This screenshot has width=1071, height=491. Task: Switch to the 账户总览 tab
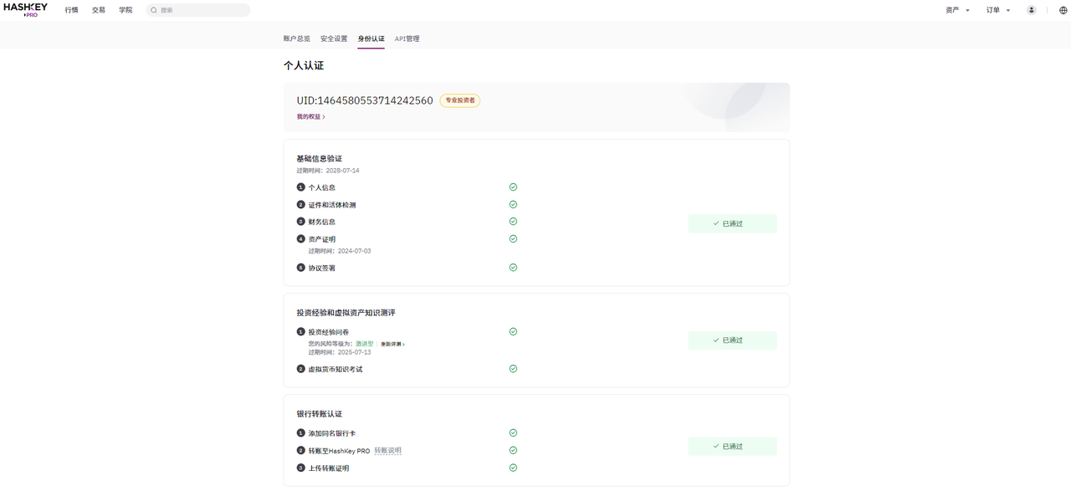pyautogui.click(x=297, y=38)
